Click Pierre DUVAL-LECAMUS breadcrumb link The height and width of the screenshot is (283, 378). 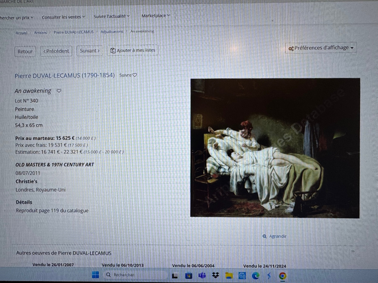click(x=74, y=32)
